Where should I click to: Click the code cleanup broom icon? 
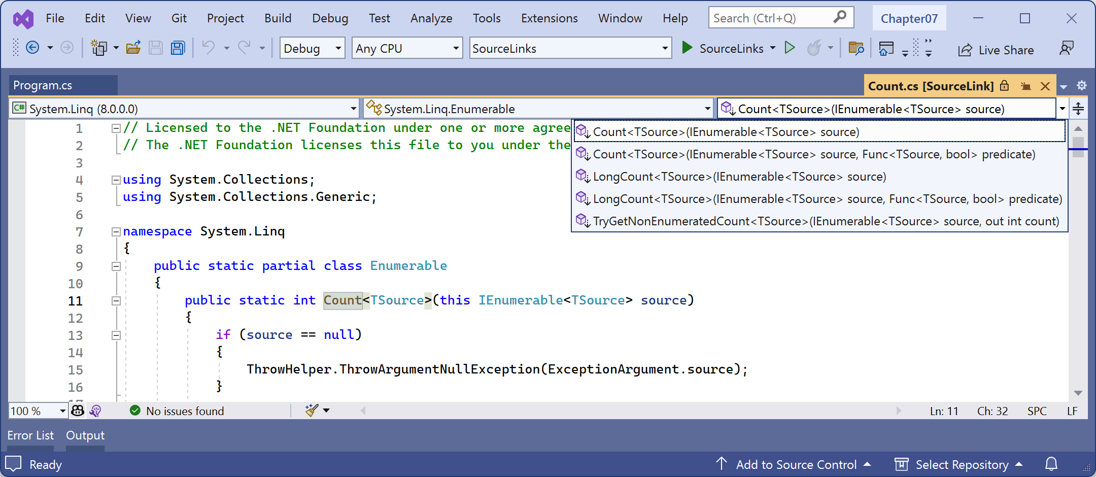[x=312, y=410]
